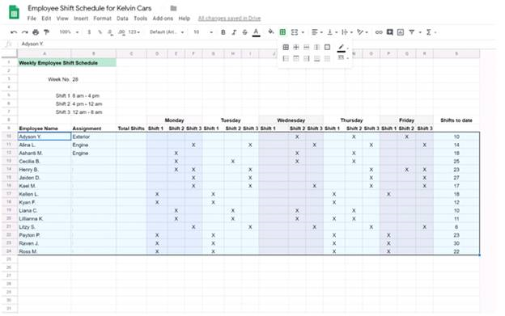Viewport: 505px width, 316px height.
Task: Click the Undo icon
Action: coord(14,32)
